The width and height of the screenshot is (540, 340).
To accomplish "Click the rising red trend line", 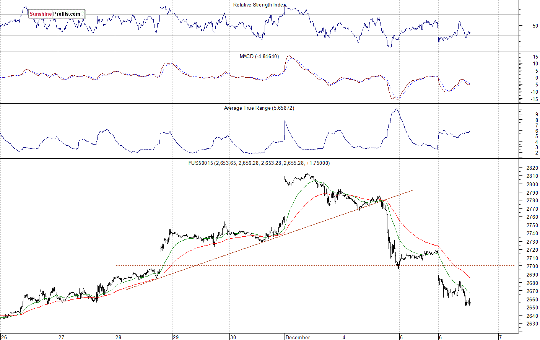I will pos(270,239).
